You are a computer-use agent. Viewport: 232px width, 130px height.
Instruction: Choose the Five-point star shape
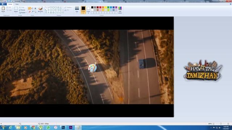coord(51,12)
